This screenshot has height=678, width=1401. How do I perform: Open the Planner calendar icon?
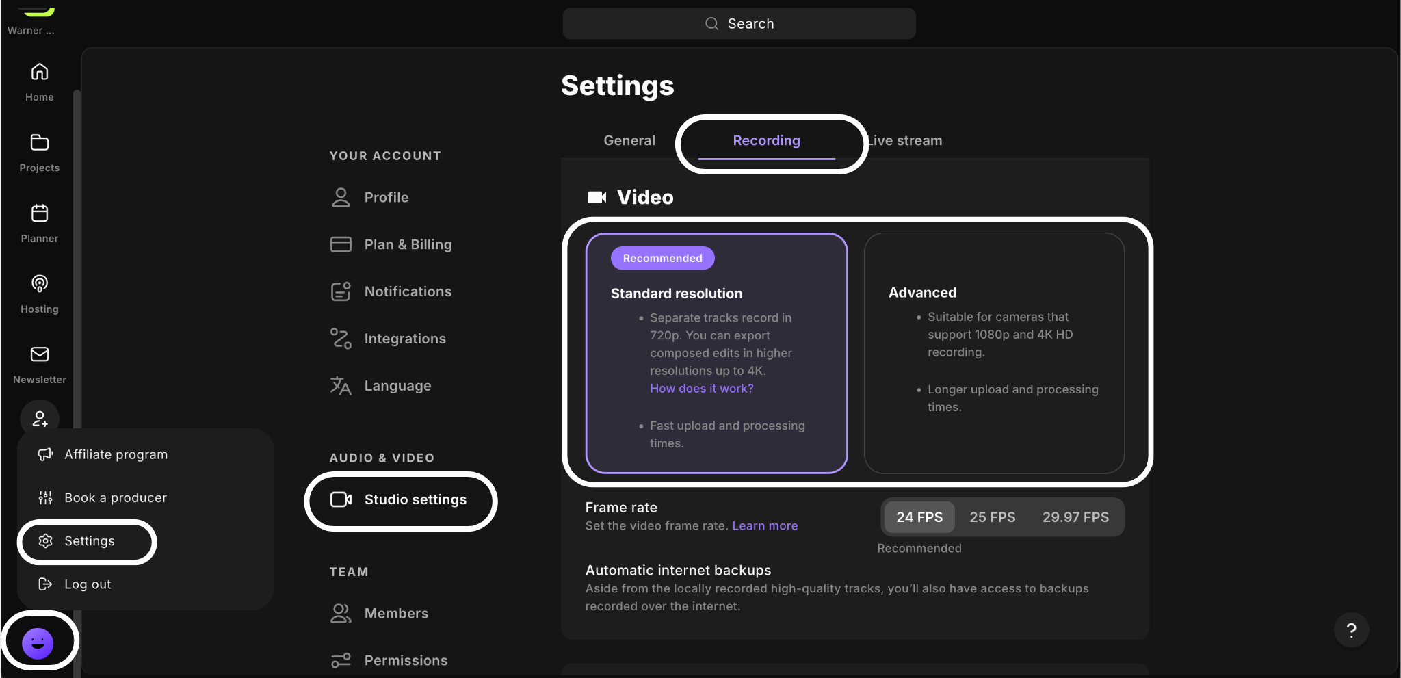click(x=40, y=213)
